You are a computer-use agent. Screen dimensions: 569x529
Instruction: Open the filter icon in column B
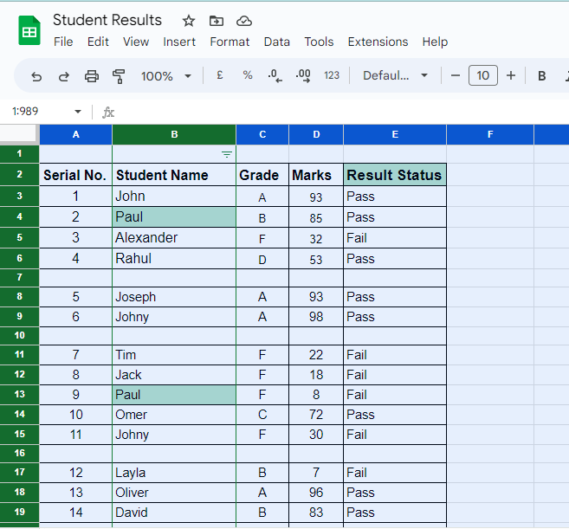coord(227,154)
